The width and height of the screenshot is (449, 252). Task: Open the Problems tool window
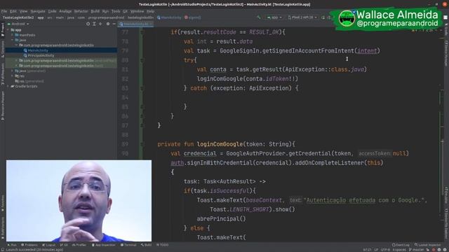[x=29, y=245]
